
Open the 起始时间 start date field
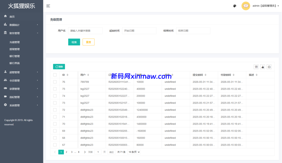tap(139, 31)
